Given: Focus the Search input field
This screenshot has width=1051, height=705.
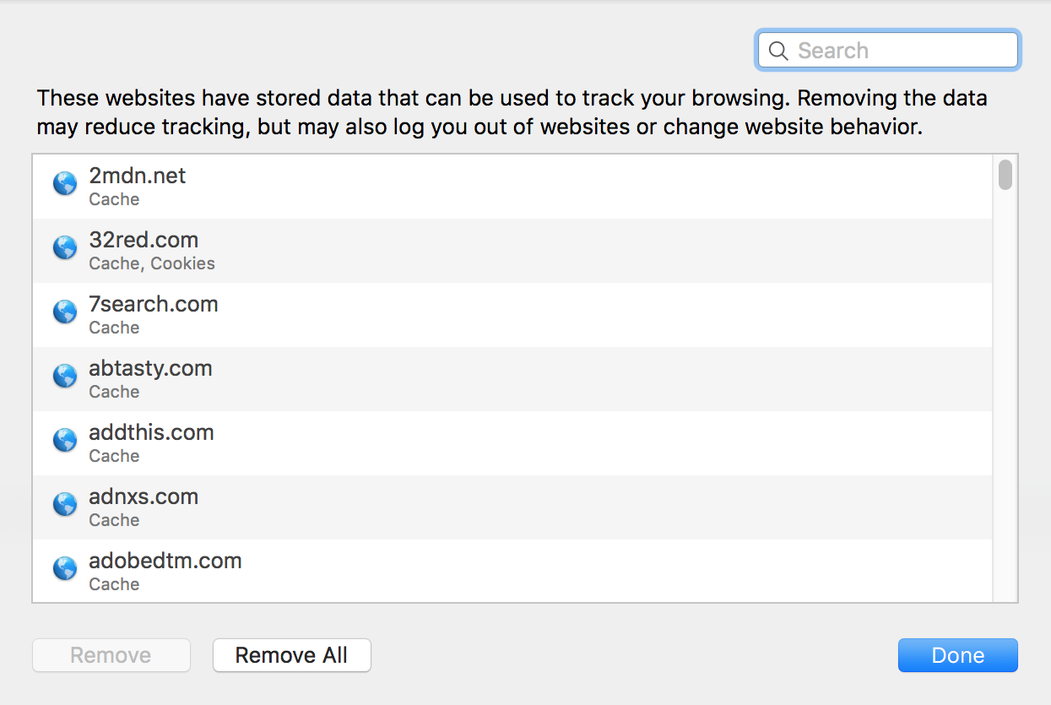Looking at the screenshot, I should tap(888, 51).
